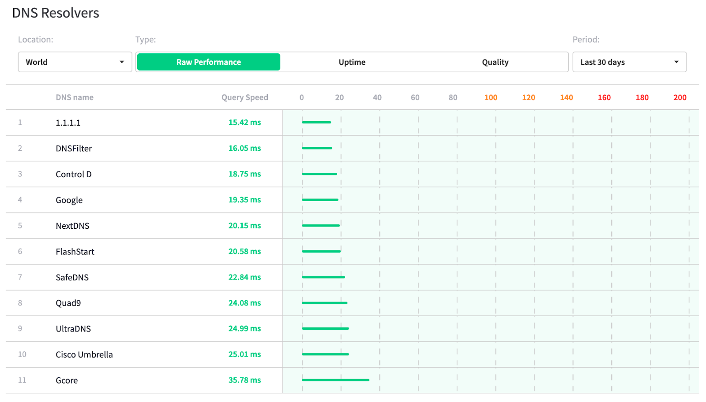Click the 35.78 ms query speed value
The height and width of the screenshot is (402, 706).
244,380
